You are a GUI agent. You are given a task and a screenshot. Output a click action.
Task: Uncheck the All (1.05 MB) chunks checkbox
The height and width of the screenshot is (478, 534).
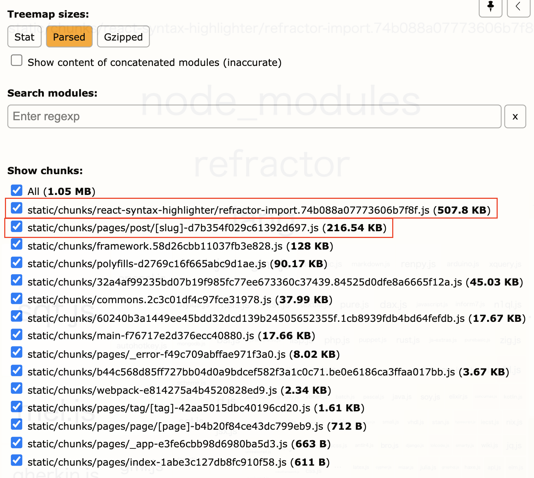tap(17, 190)
